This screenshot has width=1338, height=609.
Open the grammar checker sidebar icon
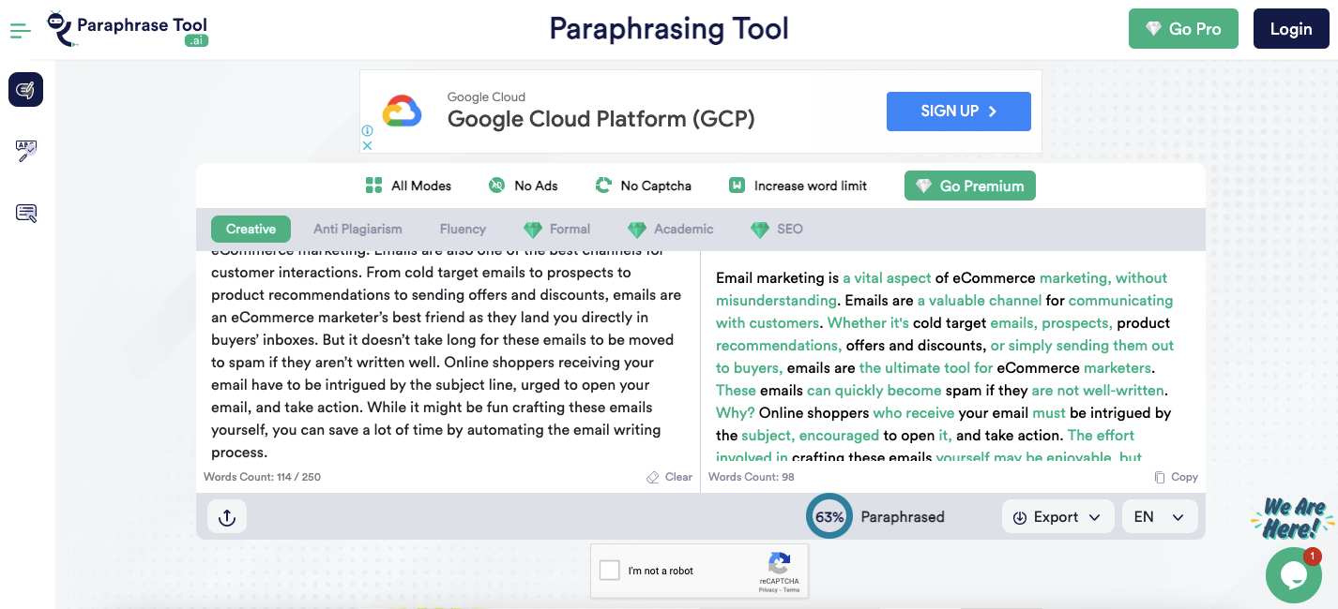pyautogui.click(x=26, y=151)
